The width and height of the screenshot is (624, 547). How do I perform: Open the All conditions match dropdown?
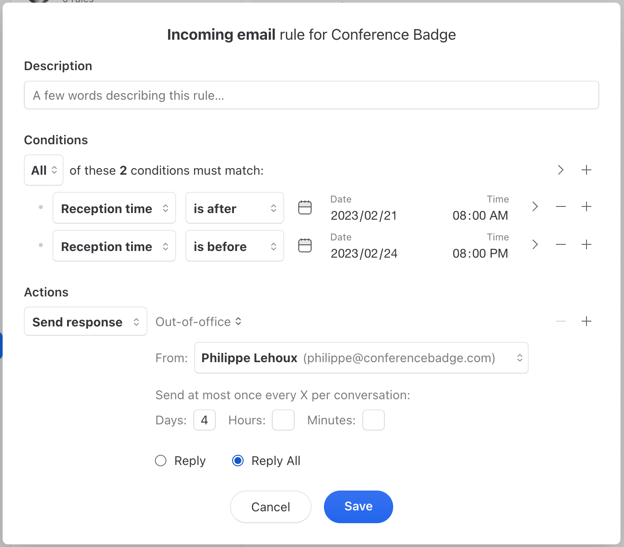pos(44,170)
